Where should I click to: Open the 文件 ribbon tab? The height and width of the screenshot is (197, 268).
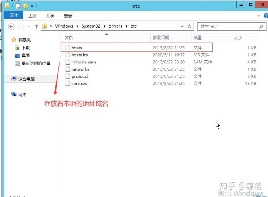(x=14, y=15)
